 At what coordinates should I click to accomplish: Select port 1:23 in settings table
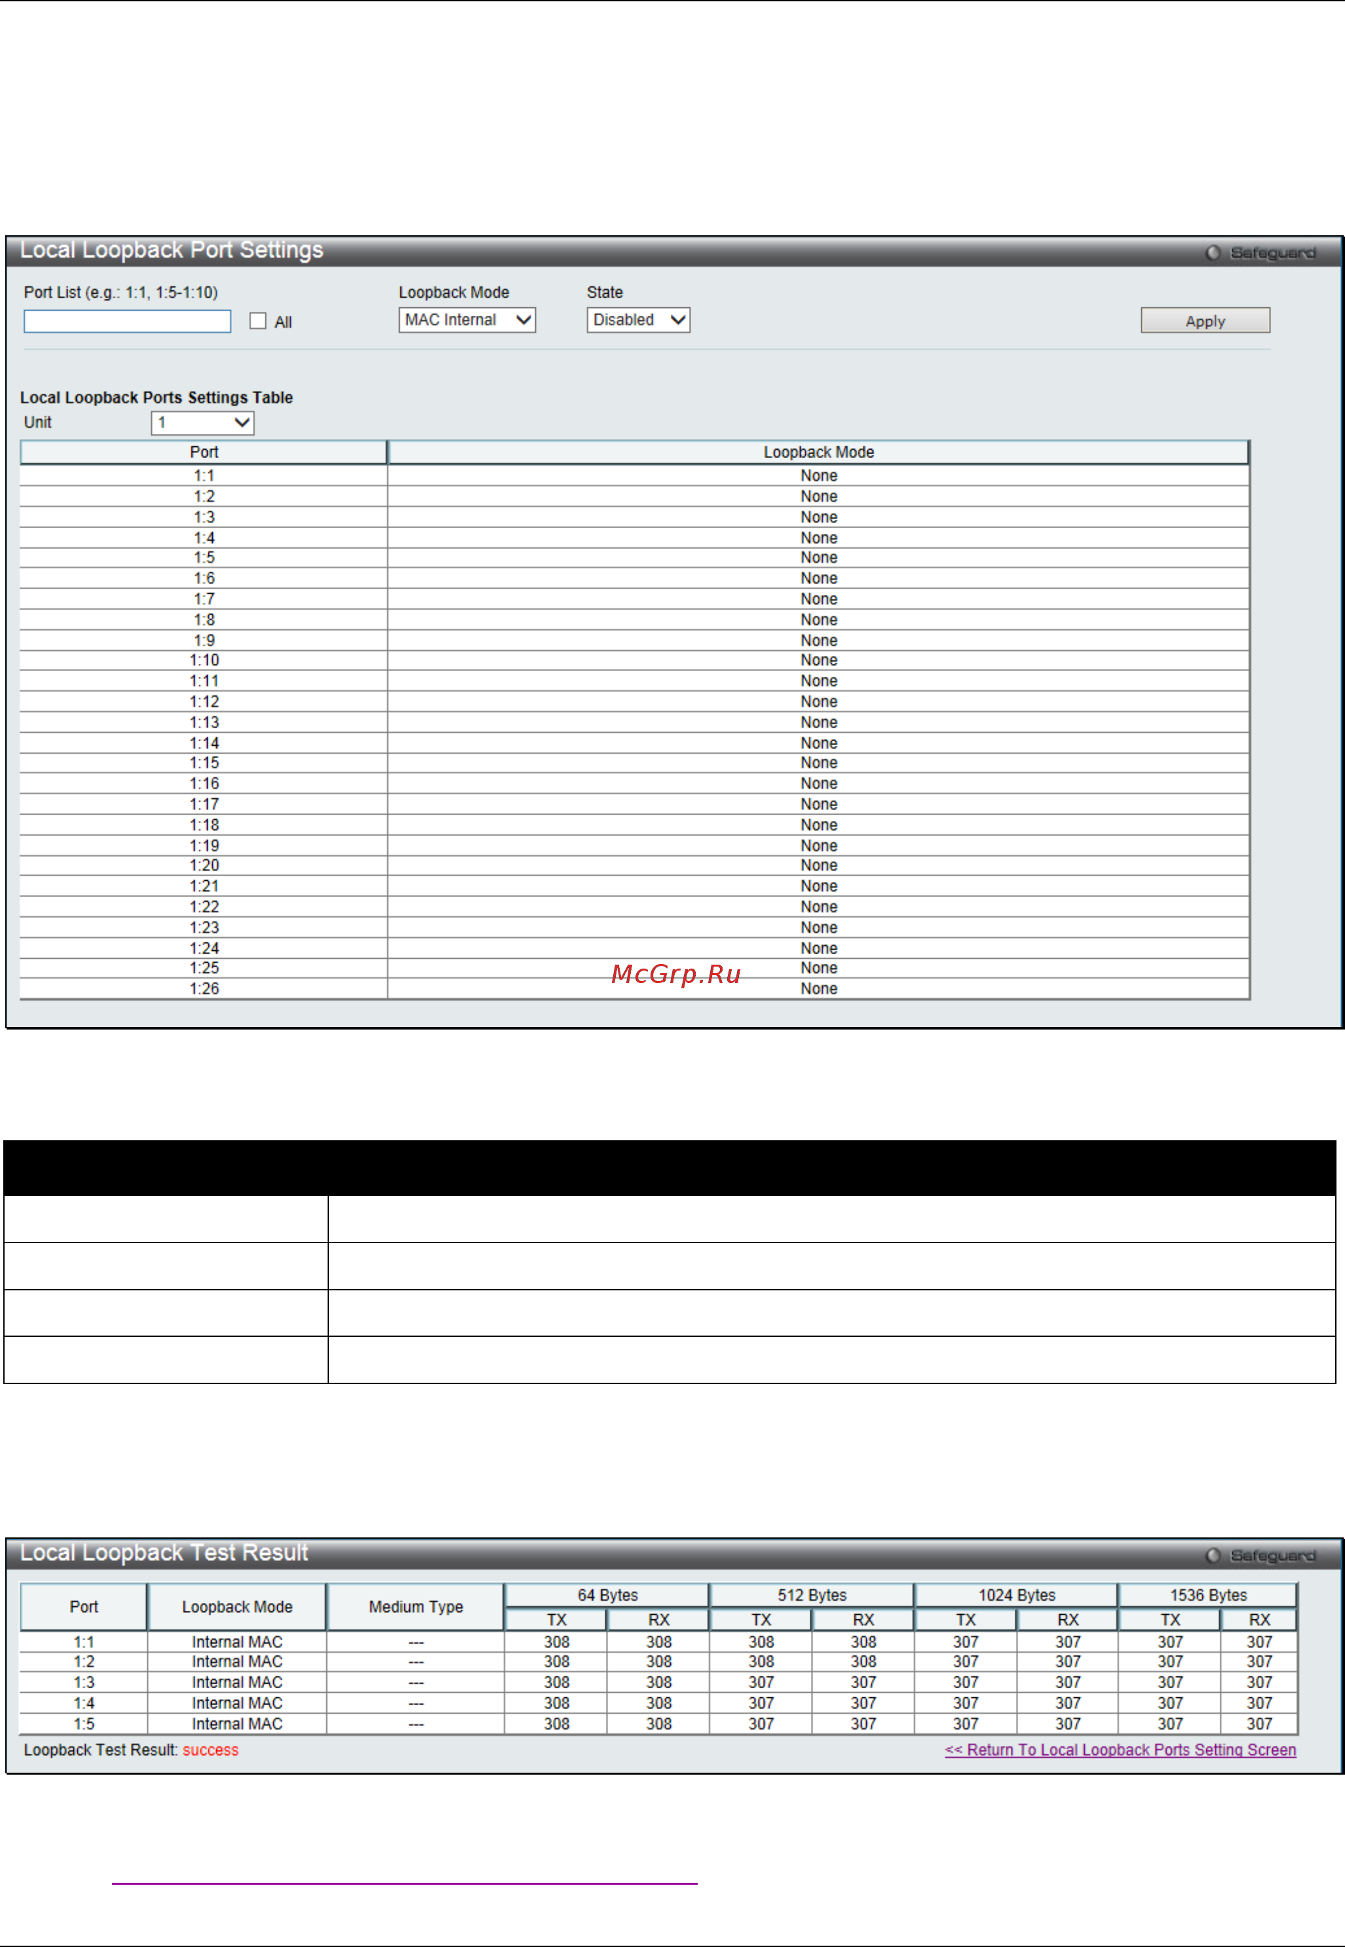(x=204, y=927)
